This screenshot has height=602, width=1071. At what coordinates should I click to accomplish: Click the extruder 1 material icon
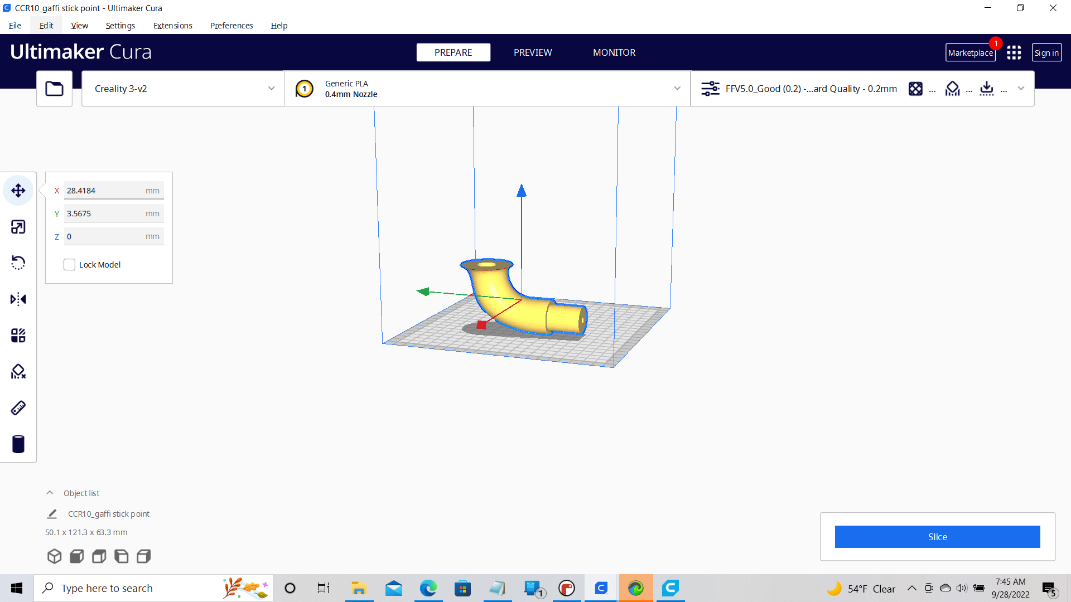pos(305,89)
